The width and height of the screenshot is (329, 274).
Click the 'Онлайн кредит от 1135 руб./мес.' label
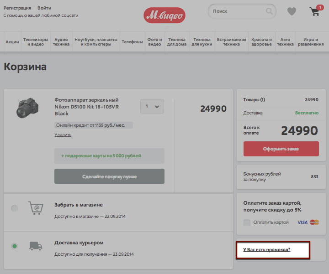click(94, 125)
